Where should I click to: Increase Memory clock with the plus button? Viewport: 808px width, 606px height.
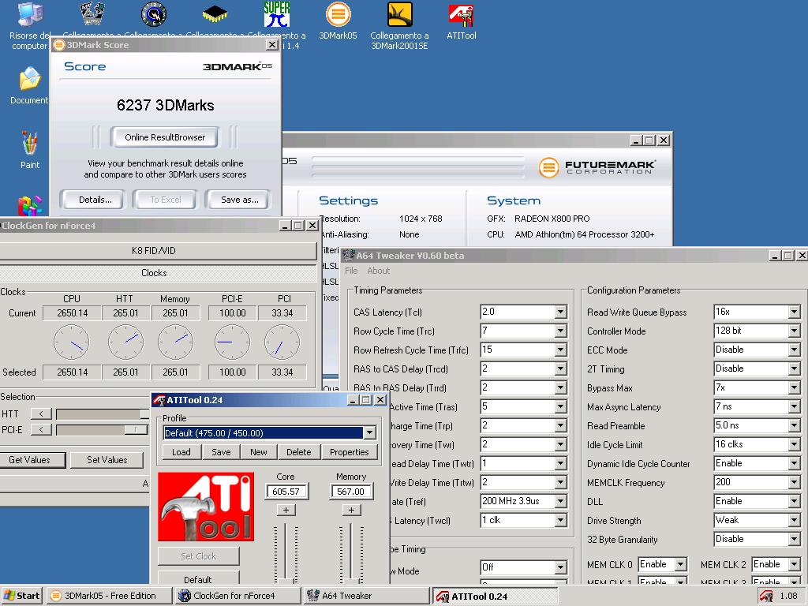click(x=351, y=511)
